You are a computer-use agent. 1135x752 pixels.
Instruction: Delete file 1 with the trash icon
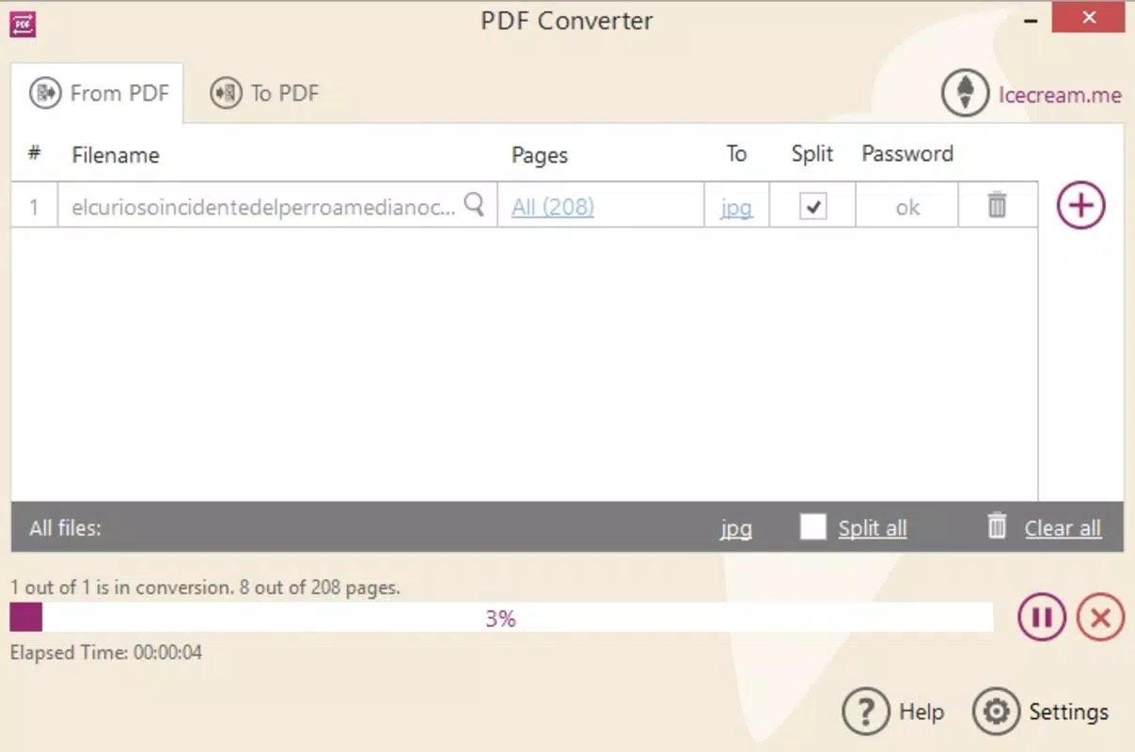[997, 205]
